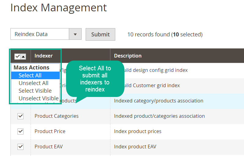The height and width of the screenshot is (156, 244).
Task: Select the Product EAV indexer name
Action: click(x=49, y=147)
